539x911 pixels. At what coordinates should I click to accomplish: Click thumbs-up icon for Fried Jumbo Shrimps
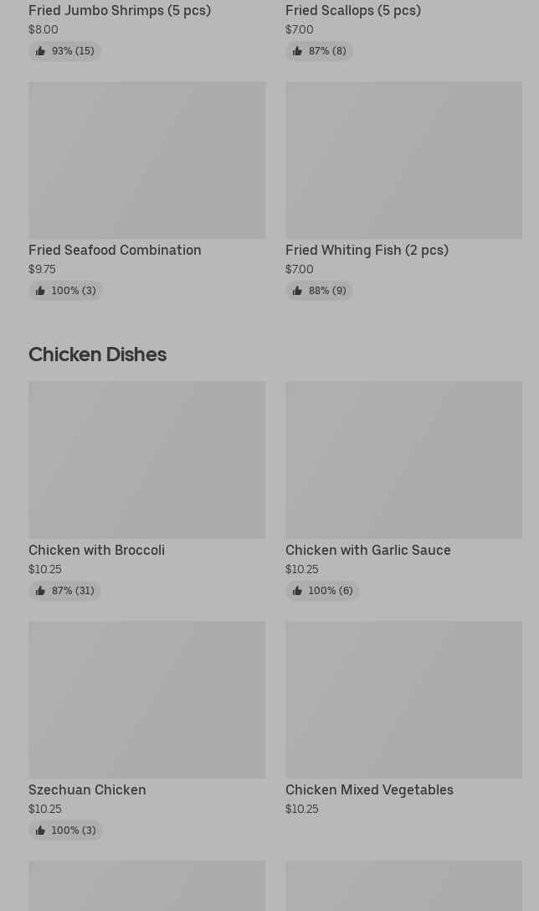point(40,51)
